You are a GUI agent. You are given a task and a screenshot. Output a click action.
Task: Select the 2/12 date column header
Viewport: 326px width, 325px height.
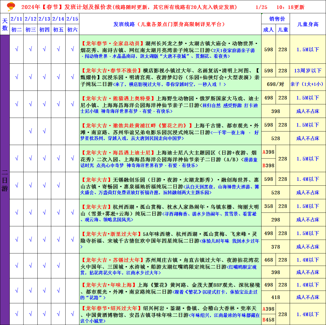(x=30, y=19)
